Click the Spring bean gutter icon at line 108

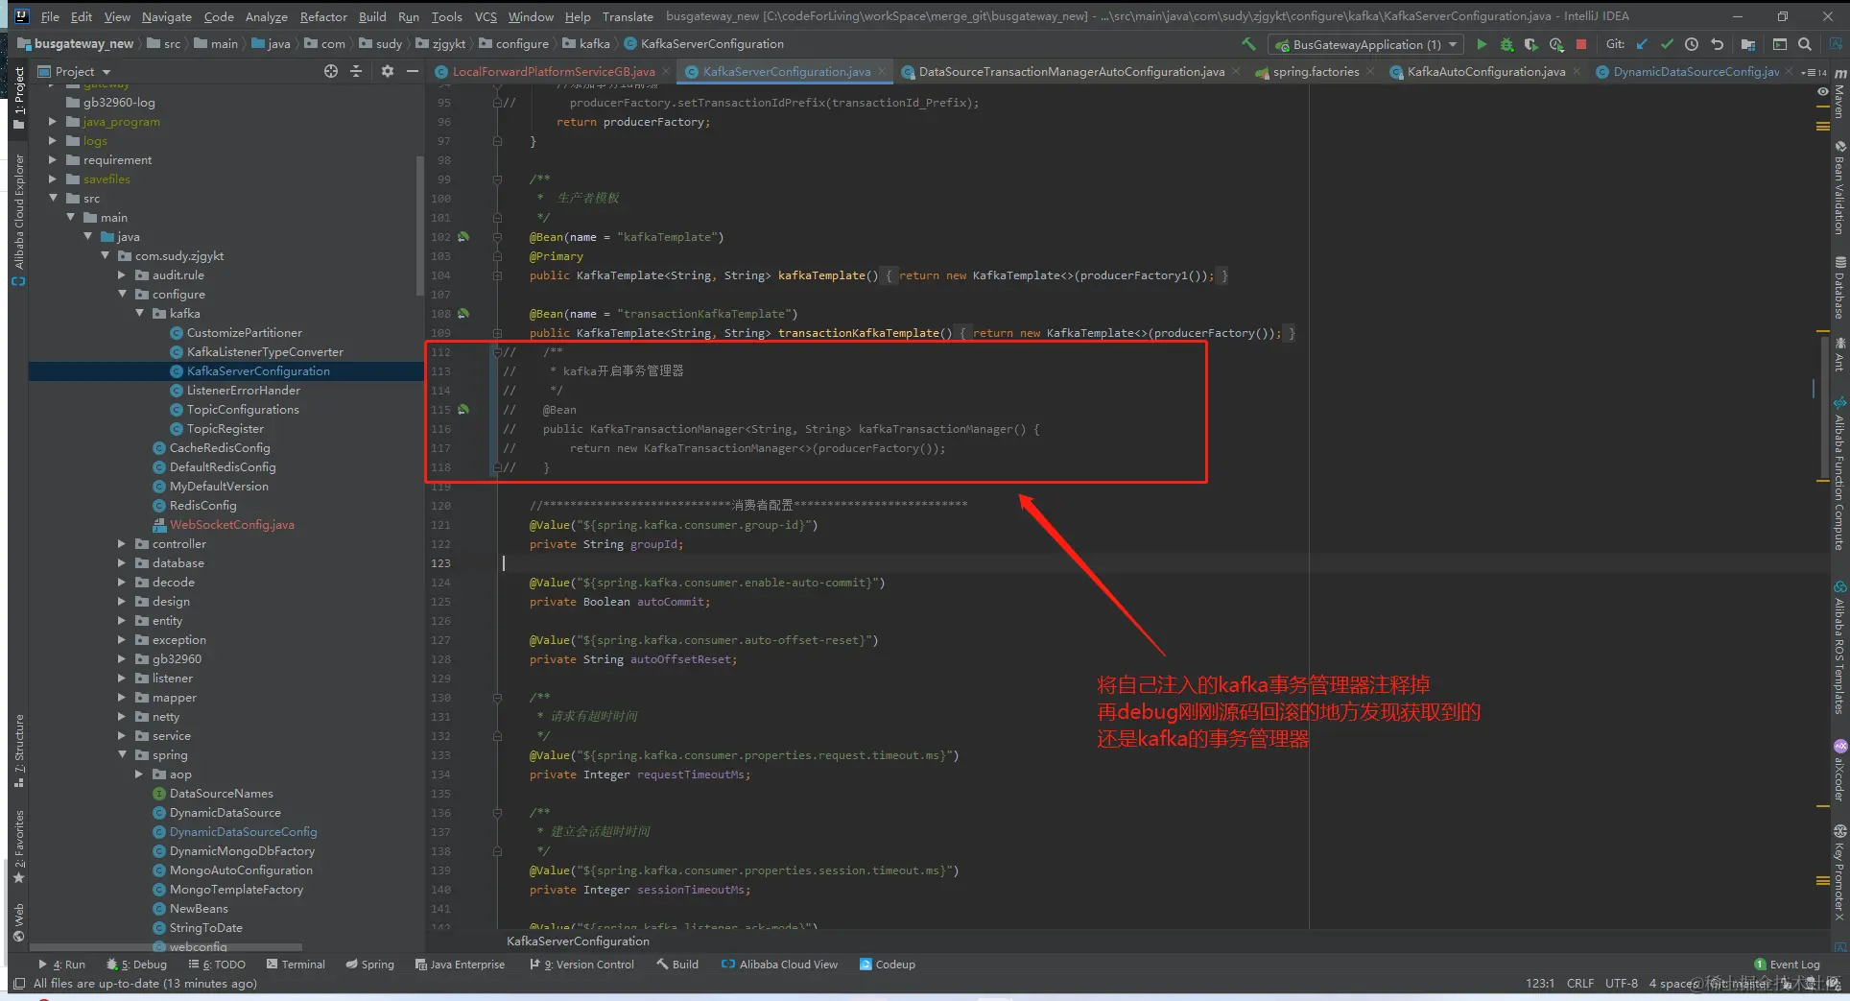click(x=463, y=313)
